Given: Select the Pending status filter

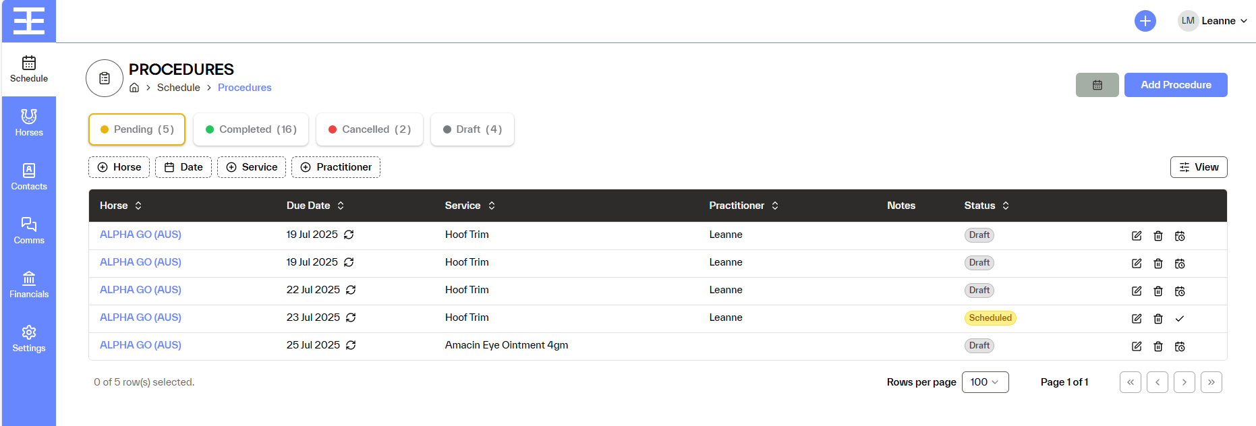Looking at the screenshot, I should (137, 129).
